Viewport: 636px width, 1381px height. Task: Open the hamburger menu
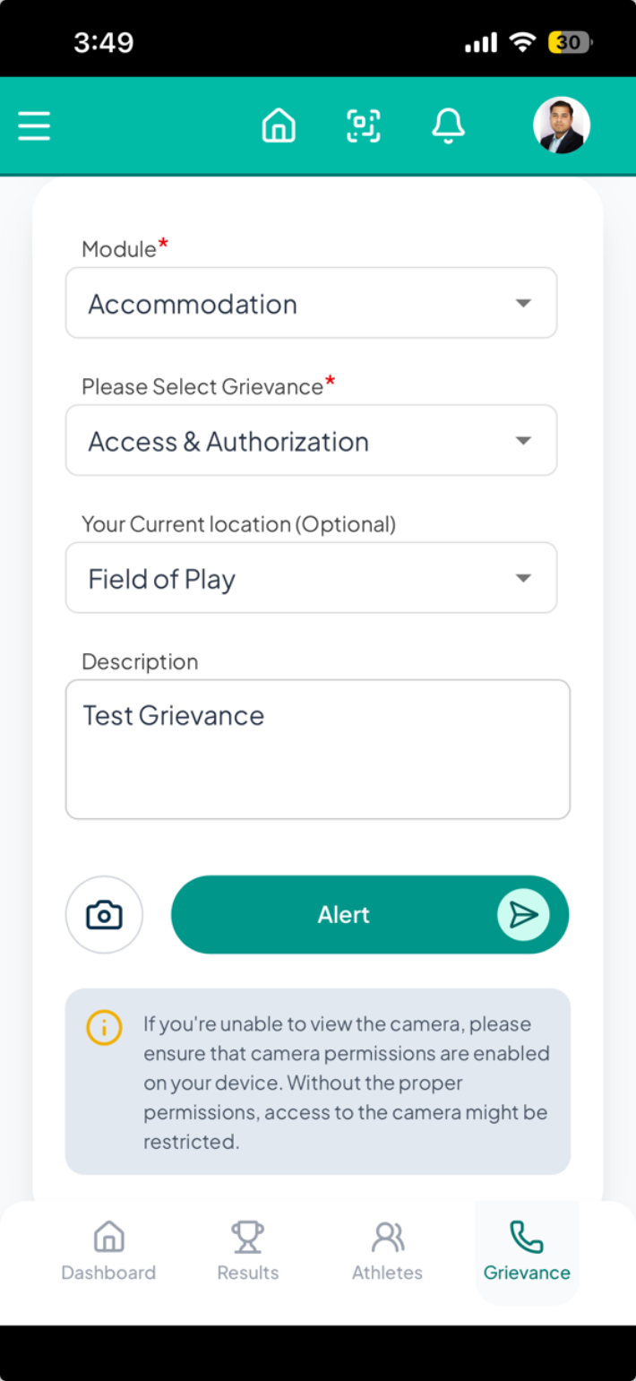(34, 125)
